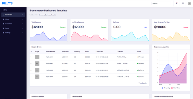Click the Dashboard sidebar icon

tap(4, 15)
